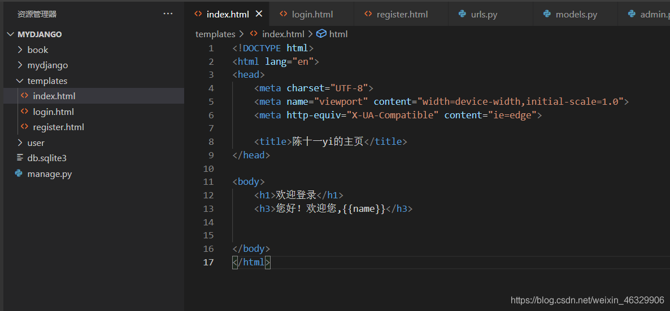Expand the mydjango subfolder

[20, 65]
